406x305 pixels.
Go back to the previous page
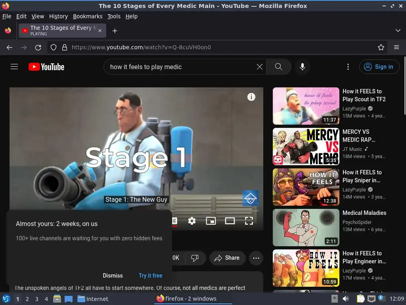[10, 47]
